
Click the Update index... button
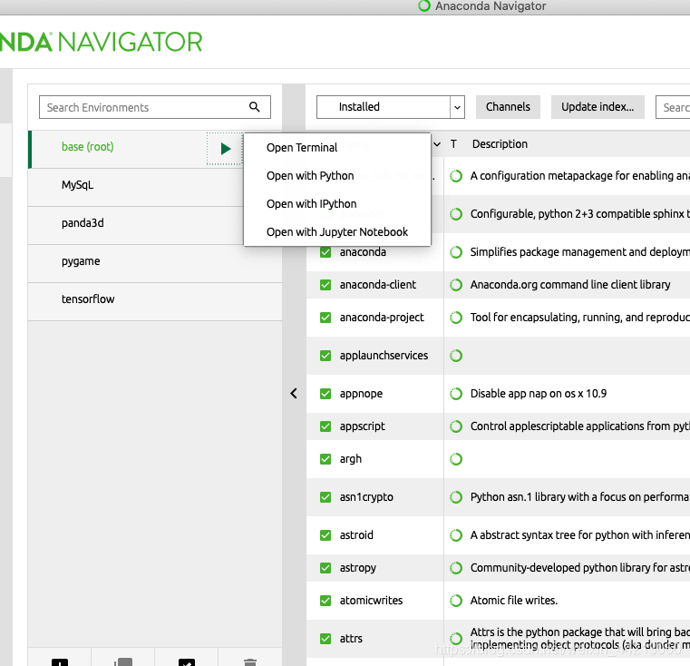coord(598,107)
